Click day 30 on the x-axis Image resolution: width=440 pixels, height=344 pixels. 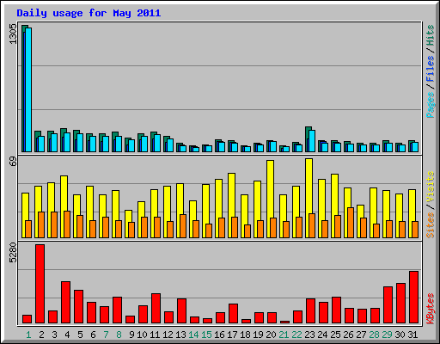(x=400, y=335)
